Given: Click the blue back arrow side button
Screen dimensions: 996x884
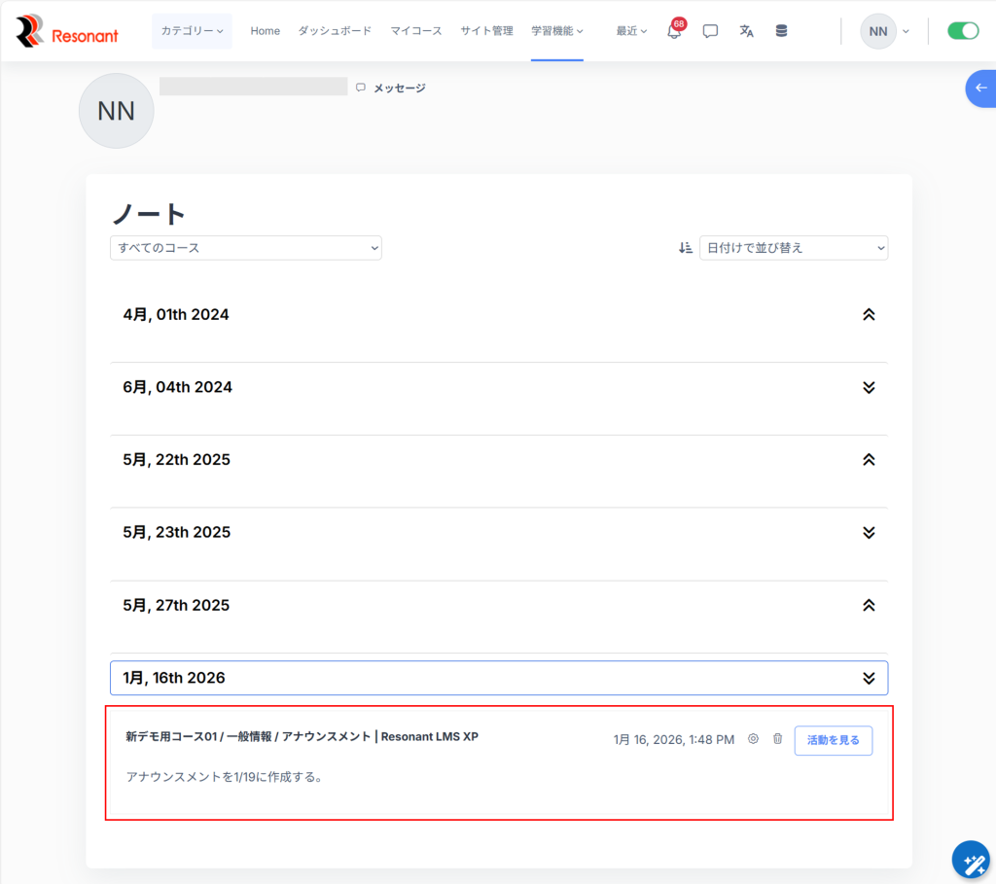Looking at the screenshot, I should 980,88.
